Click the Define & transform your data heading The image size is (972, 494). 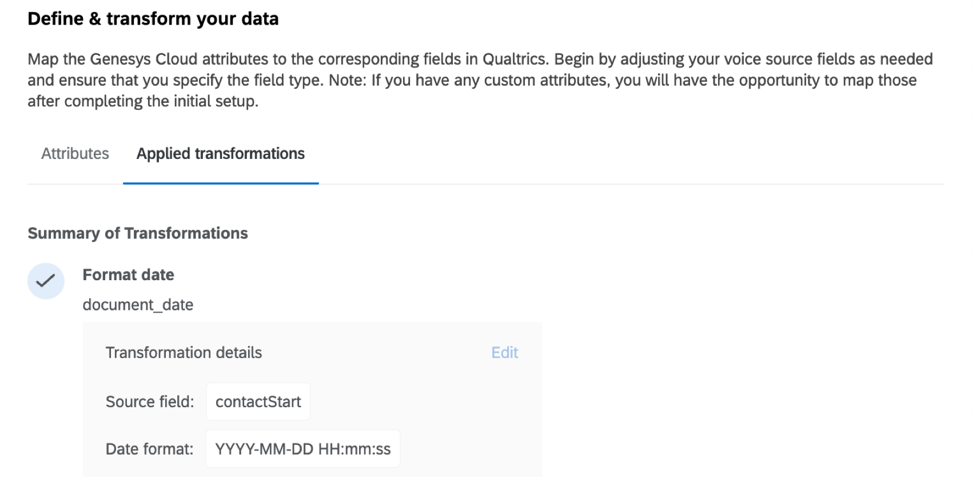click(x=153, y=19)
